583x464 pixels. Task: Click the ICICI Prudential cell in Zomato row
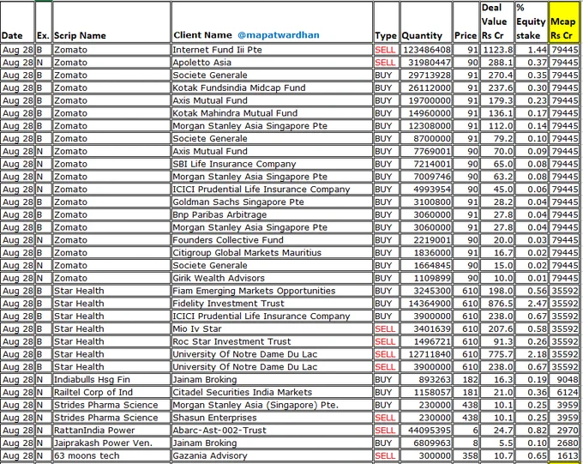coord(272,189)
